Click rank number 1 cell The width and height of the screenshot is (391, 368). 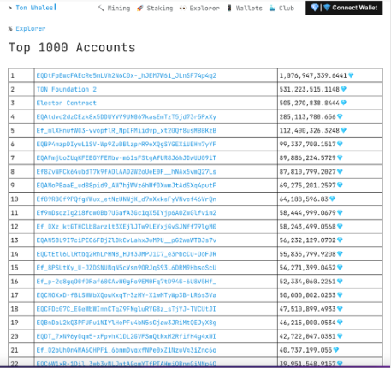pos(21,75)
